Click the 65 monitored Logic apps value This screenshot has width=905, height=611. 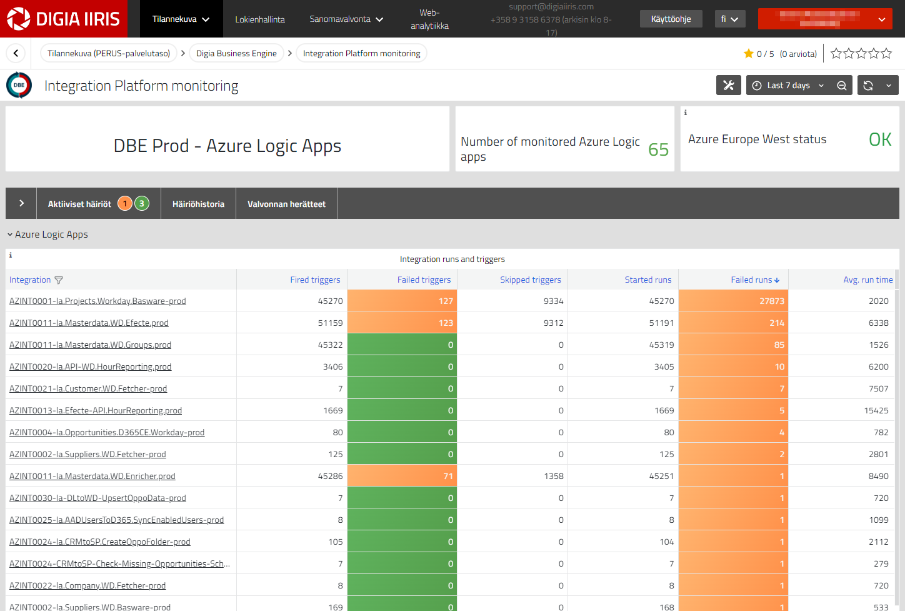tap(658, 149)
